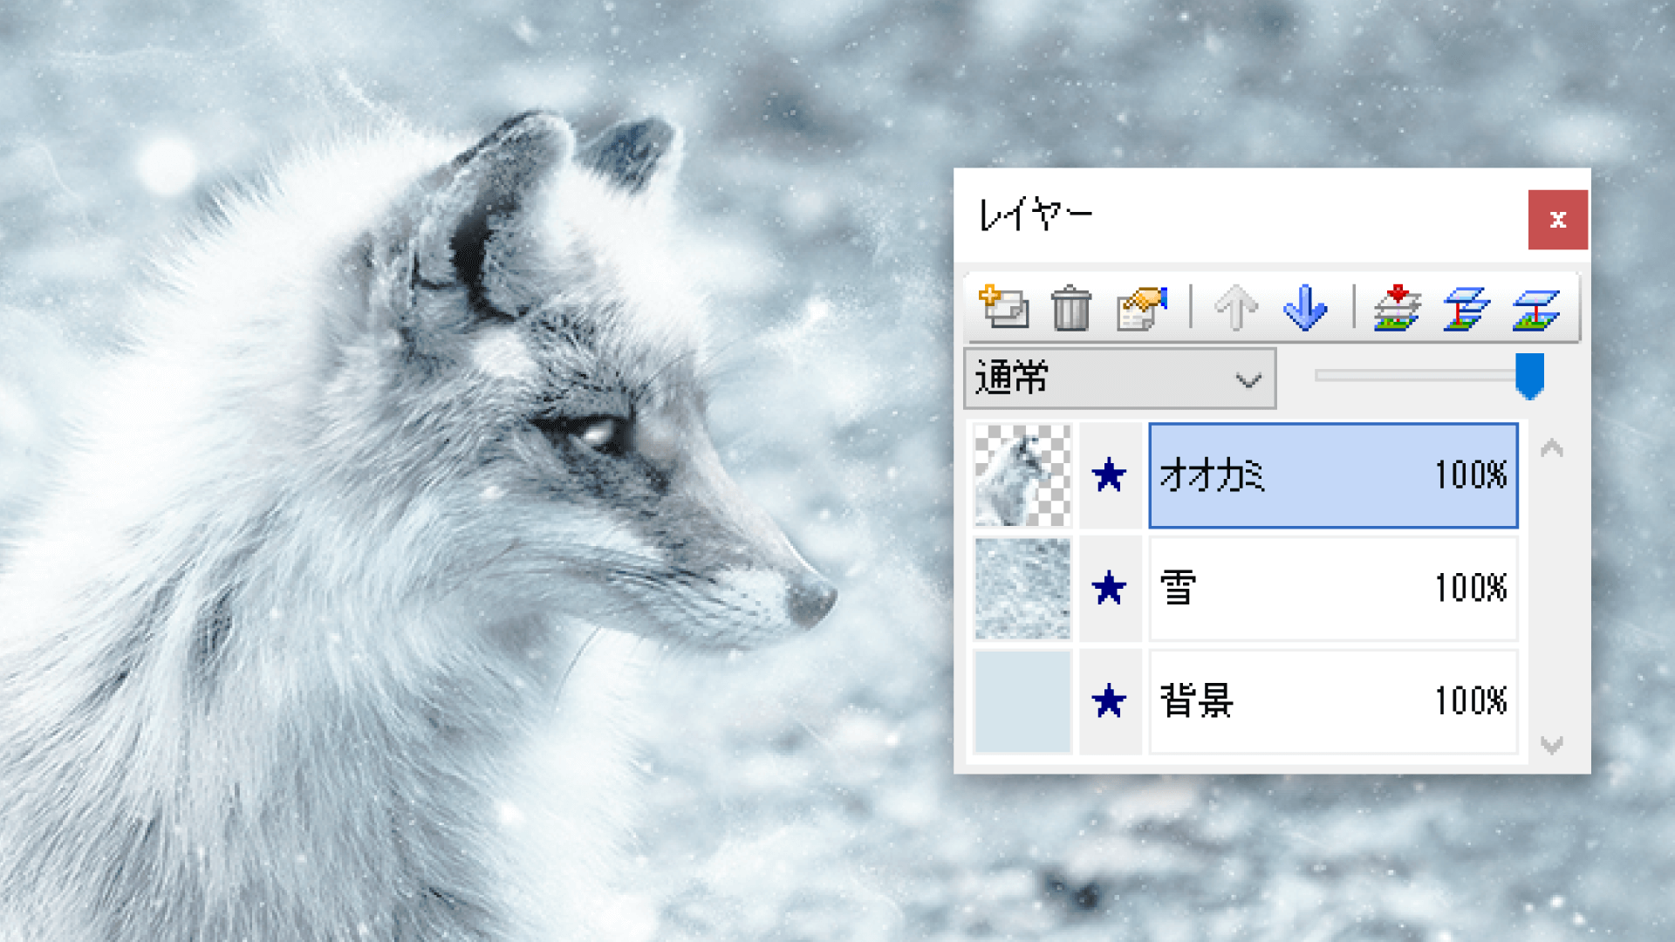Click the オオカミ layer thumbnail

tap(1022, 475)
